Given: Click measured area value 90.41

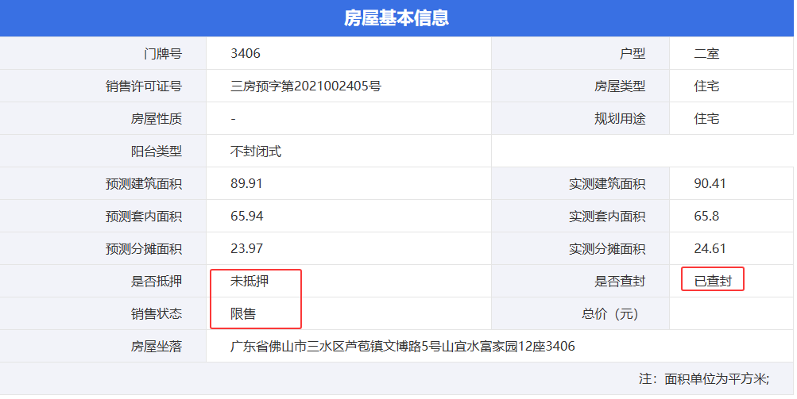Looking at the screenshot, I should 710,183.
